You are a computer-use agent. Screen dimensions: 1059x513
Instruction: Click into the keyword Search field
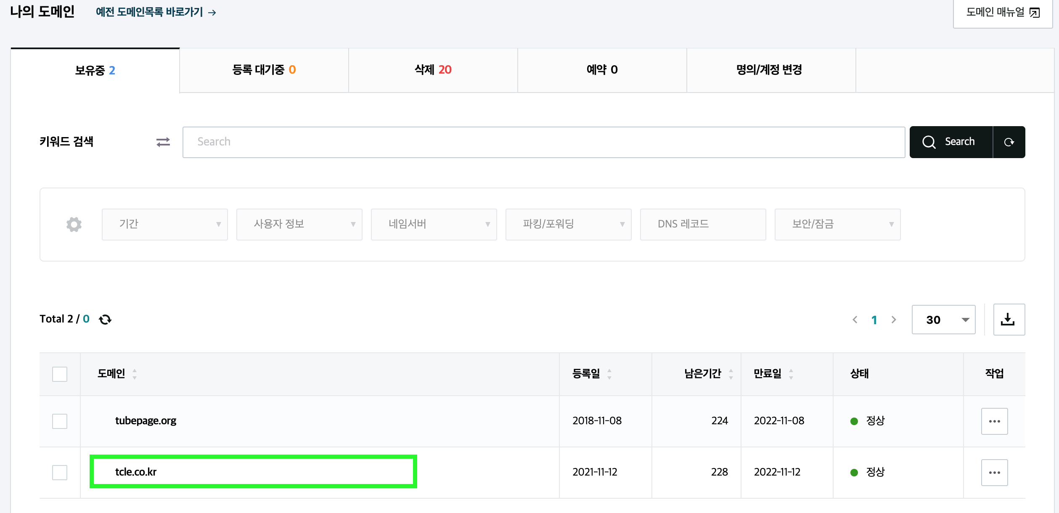coord(543,142)
